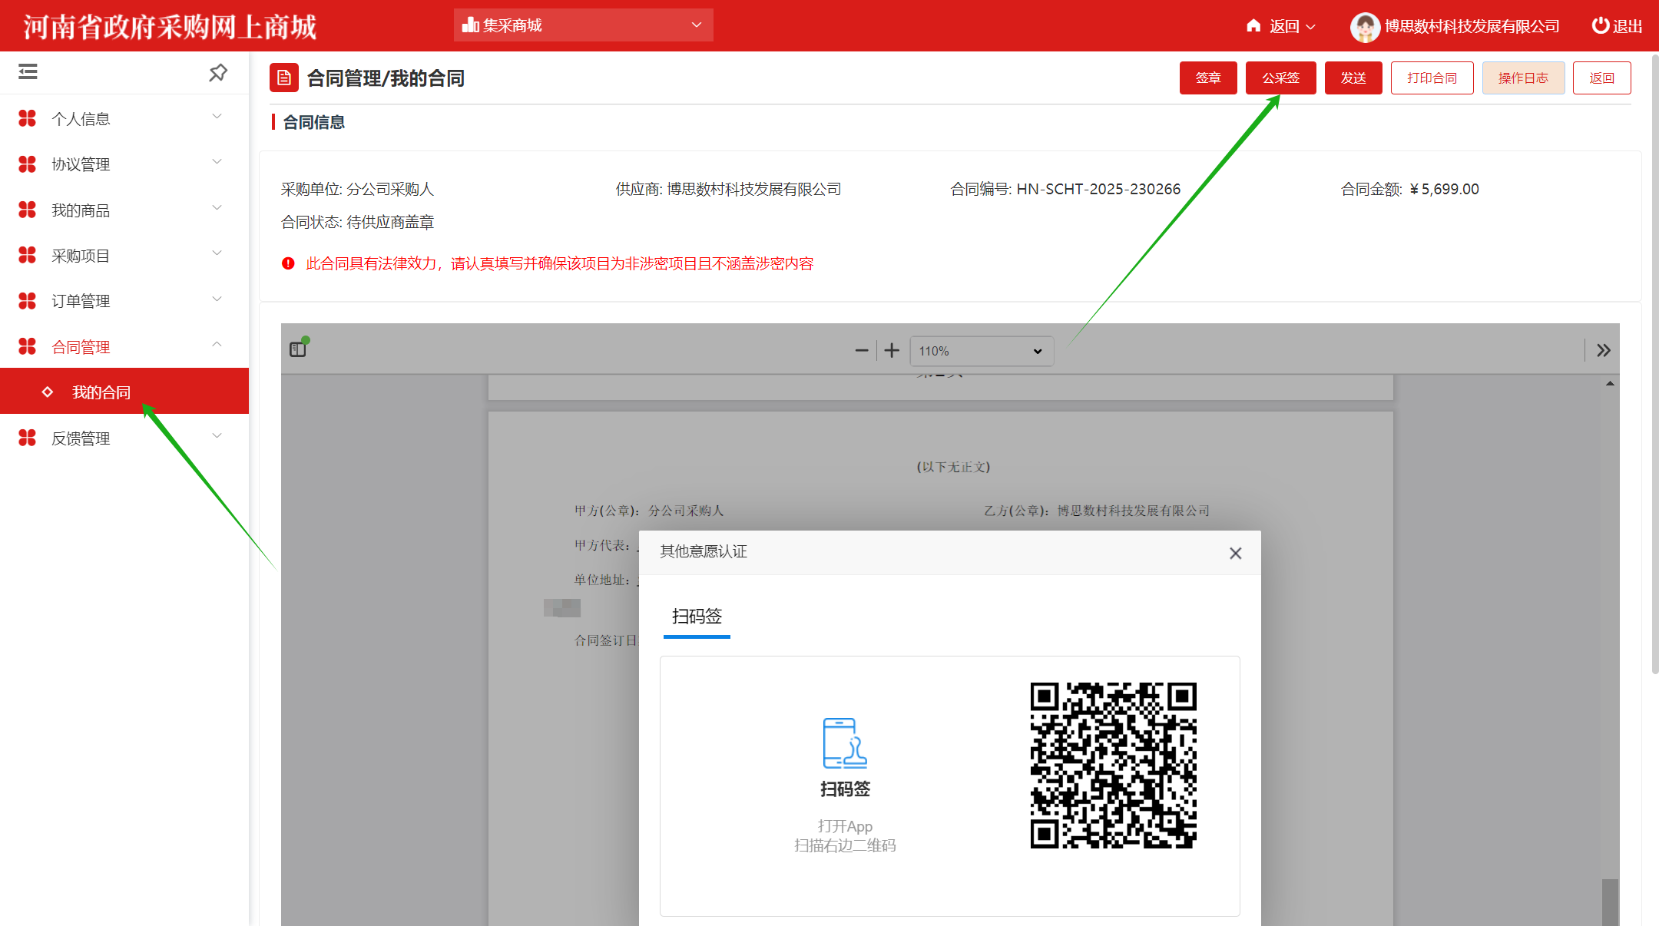Click the 签章 button
Image resolution: width=1659 pixels, height=926 pixels.
coord(1208,78)
